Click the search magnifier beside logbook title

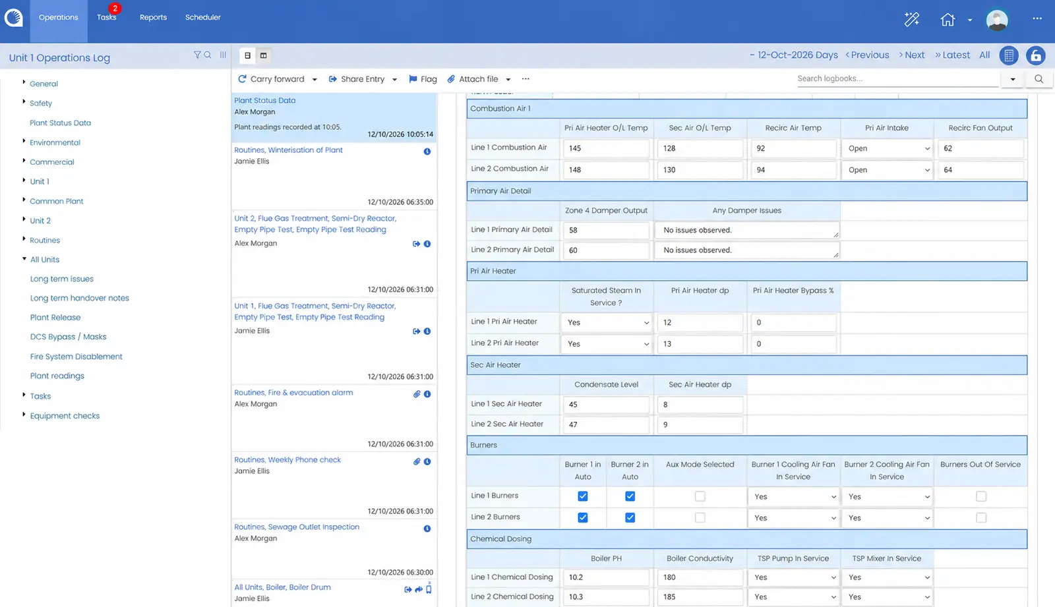click(208, 55)
